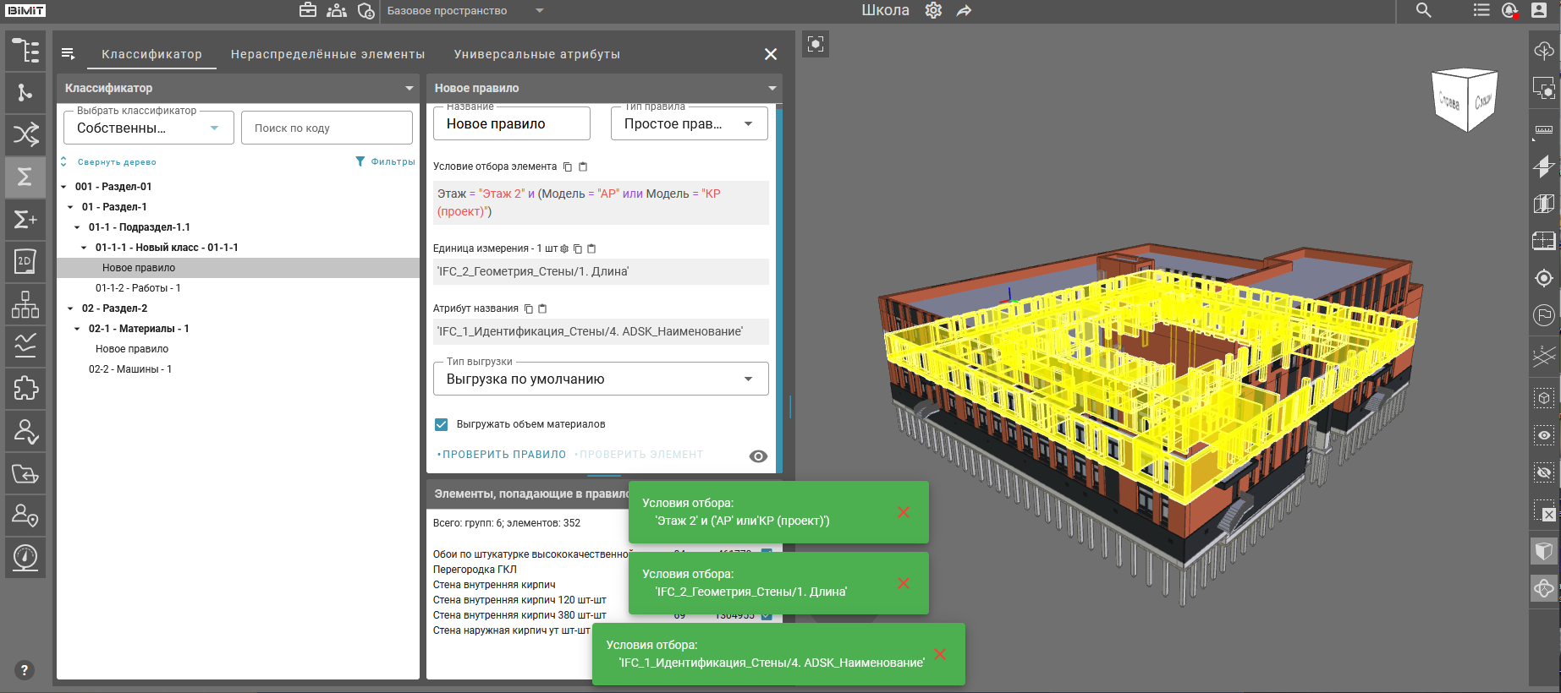The image size is (1561, 693).
Task: Click the sigma summation tool icon
Action: [x=25, y=177]
